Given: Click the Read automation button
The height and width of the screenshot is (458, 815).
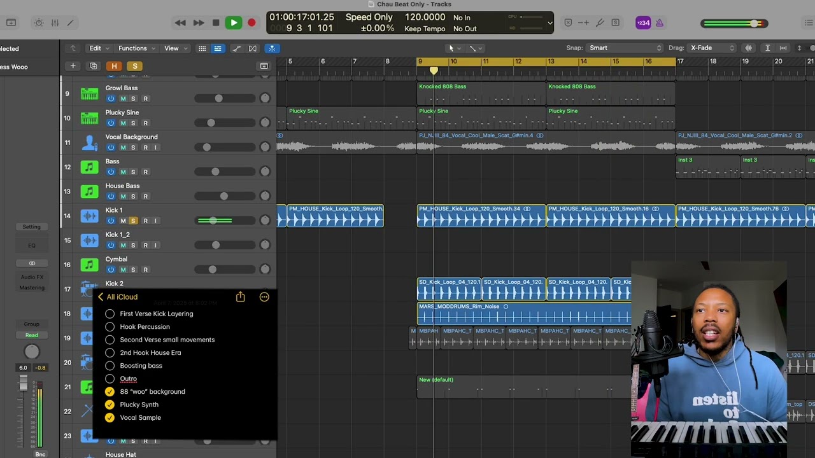Looking at the screenshot, I should pyautogui.click(x=31, y=335).
